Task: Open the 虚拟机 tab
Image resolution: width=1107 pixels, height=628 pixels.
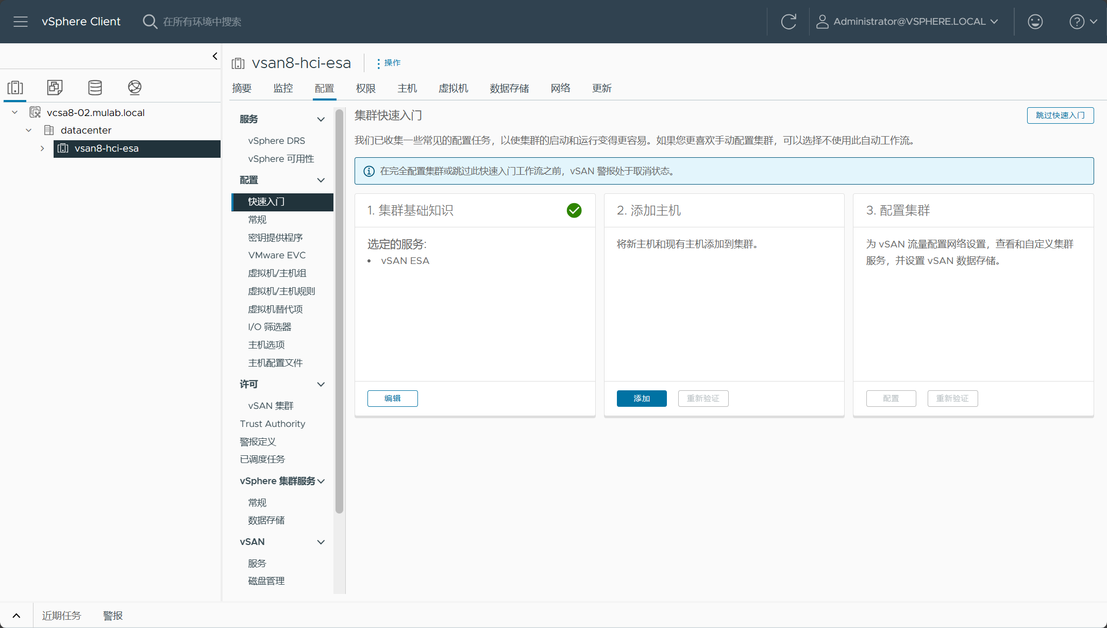Action: tap(454, 88)
